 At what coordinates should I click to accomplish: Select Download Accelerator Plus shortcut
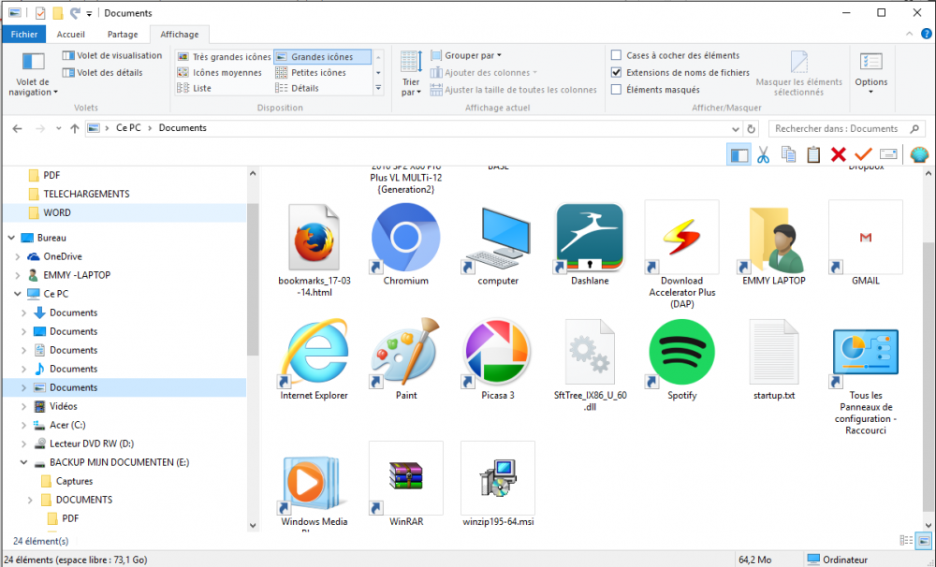(x=681, y=238)
